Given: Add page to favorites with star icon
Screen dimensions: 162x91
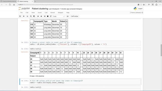Looking at the screenshot, I should coord(144,5).
